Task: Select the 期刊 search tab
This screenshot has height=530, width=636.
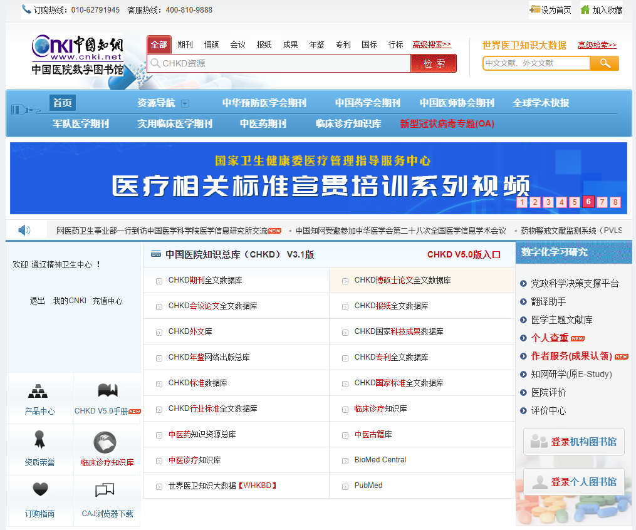Action: tap(185, 44)
